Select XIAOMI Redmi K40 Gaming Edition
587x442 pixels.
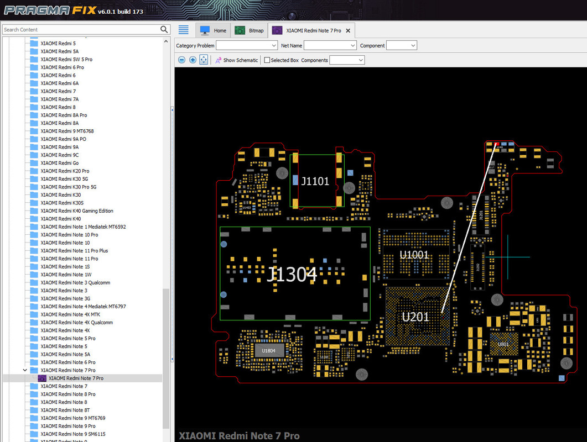(77, 211)
